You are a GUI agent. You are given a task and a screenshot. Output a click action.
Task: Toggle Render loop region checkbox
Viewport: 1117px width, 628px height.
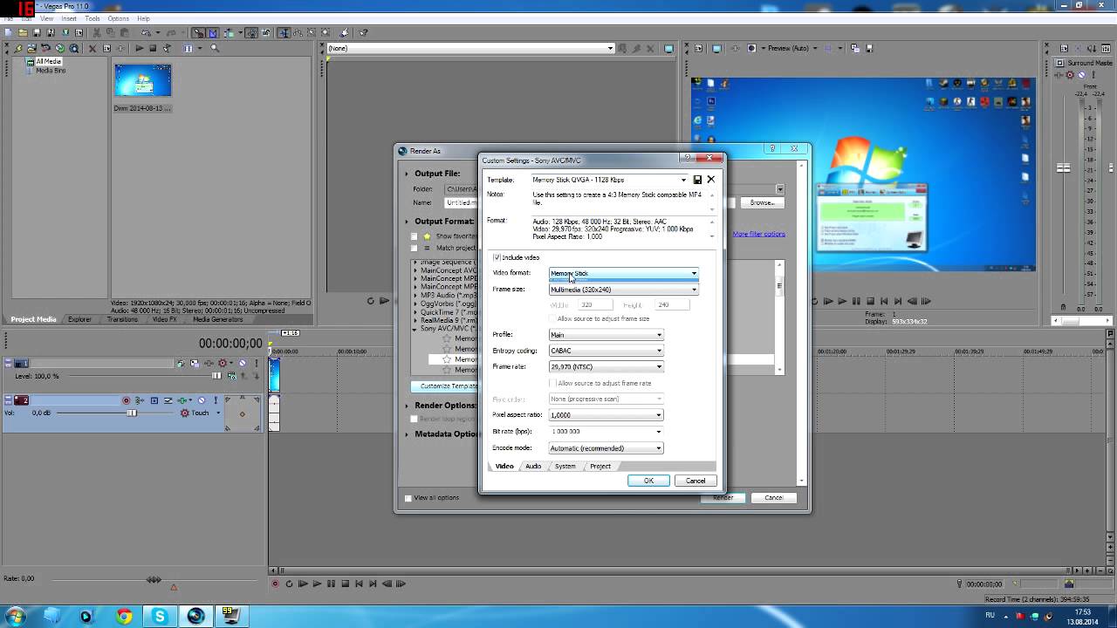pos(415,419)
